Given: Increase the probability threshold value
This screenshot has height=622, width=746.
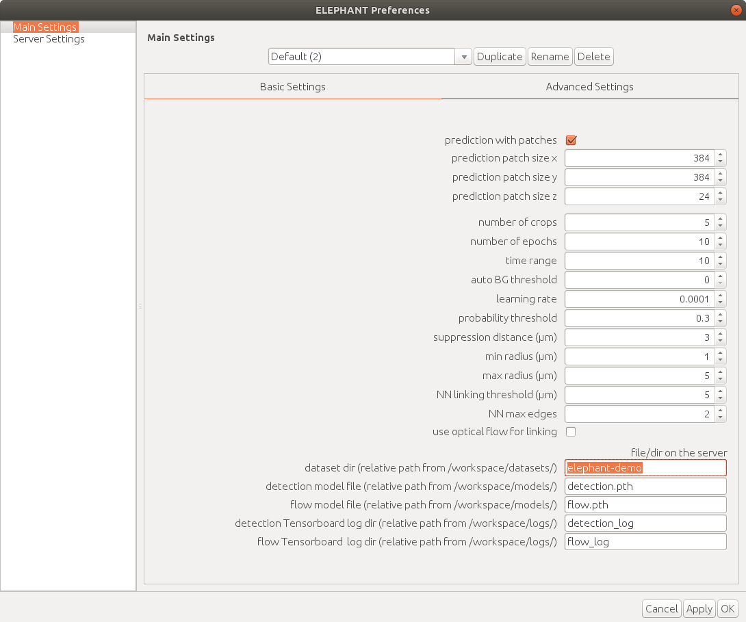Looking at the screenshot, I should [x=721, y=315].
